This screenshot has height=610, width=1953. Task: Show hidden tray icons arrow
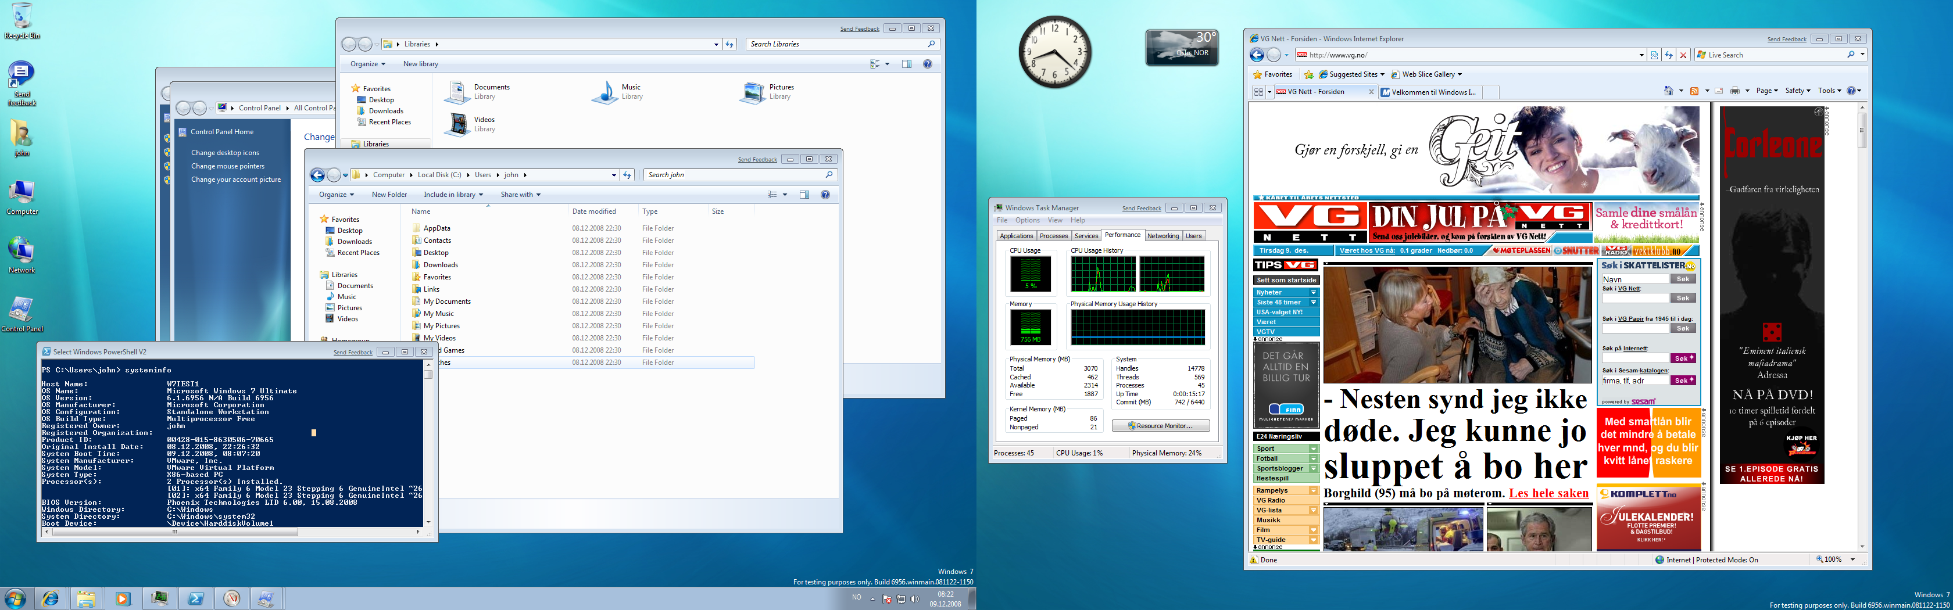(872, 598)
